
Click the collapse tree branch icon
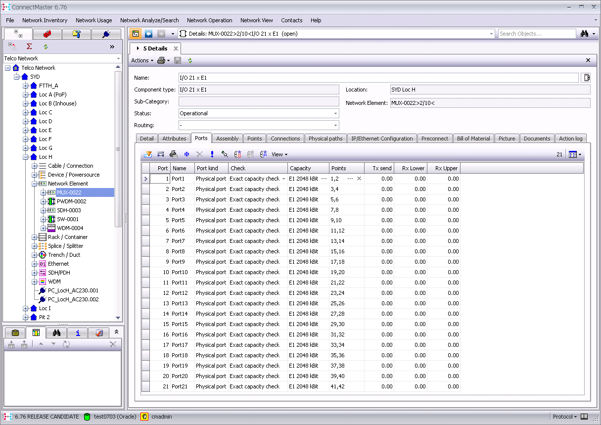pyautogui.click(x=12, y=47)
